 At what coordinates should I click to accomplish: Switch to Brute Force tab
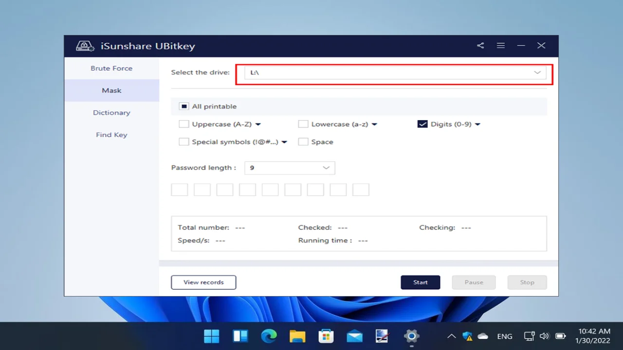coord(111,69)
